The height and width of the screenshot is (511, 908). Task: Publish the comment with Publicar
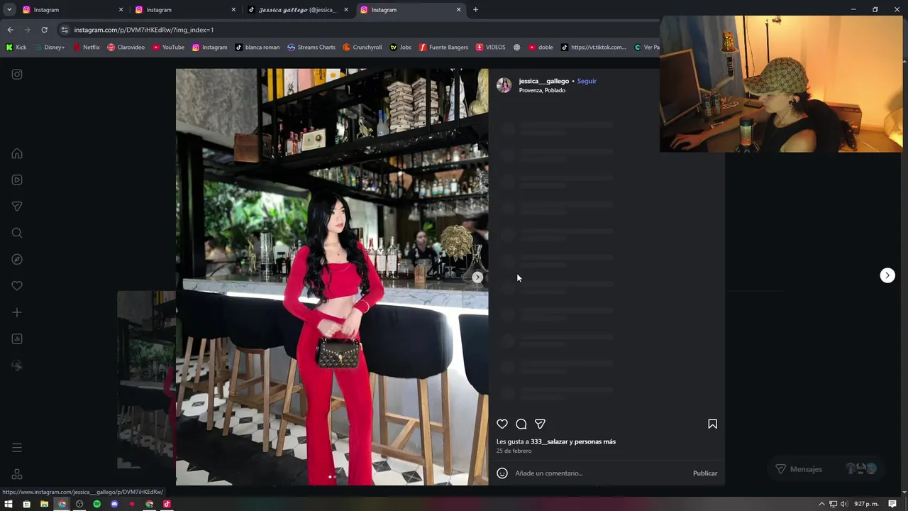(705, 473)
